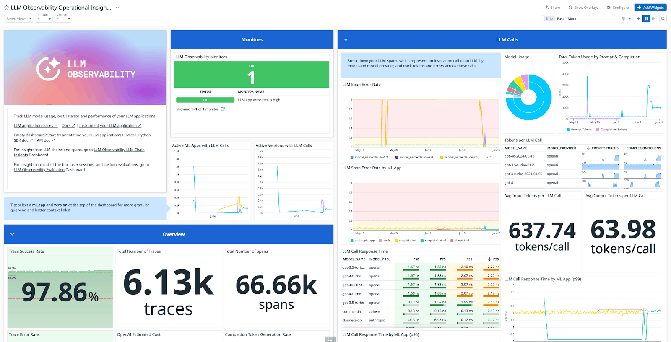Open monitor list external link icon
This screenshot has height=342, width=671.
pos(223,109)
